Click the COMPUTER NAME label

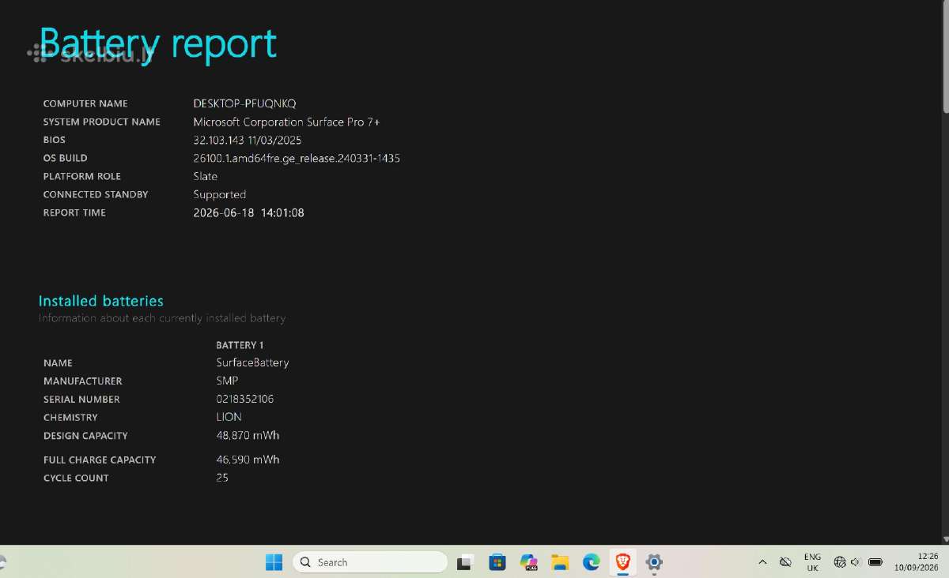pos(85,103)
